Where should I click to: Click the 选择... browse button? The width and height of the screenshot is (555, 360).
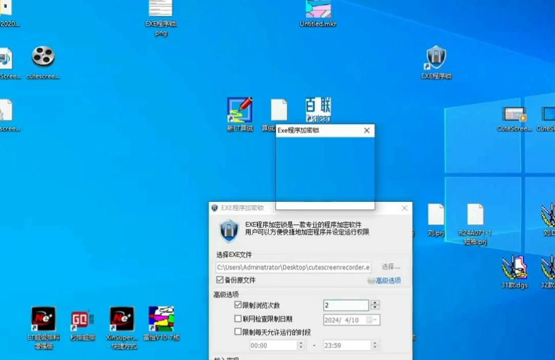391,267
